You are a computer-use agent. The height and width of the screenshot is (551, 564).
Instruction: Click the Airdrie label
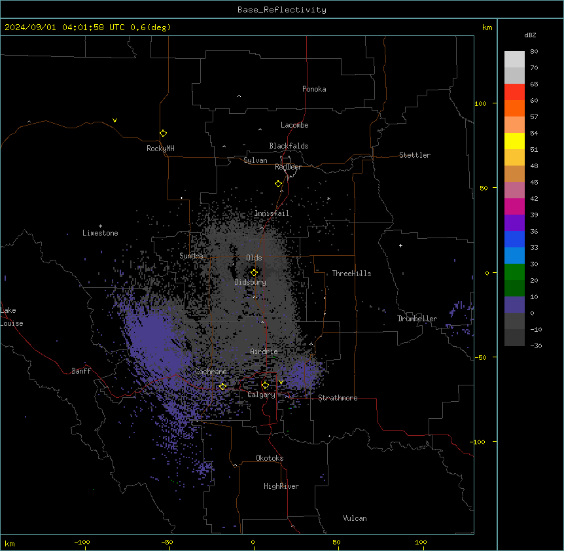coord(264,351)
